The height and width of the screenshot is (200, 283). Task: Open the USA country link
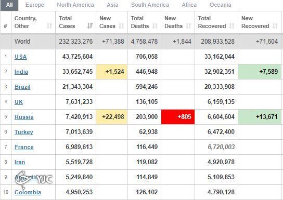click(21, 57)
